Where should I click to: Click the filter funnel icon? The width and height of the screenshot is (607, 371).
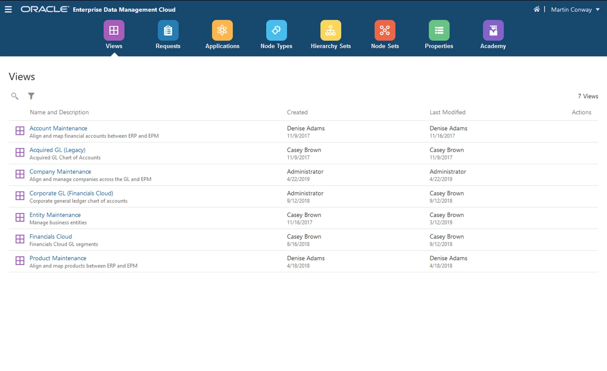(x=31, y=96)
